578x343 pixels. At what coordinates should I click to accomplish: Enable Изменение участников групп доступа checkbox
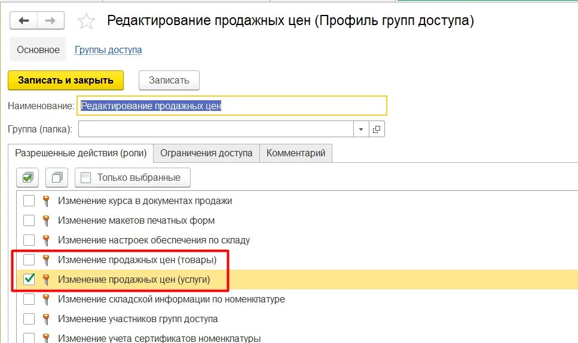point(29,319)
